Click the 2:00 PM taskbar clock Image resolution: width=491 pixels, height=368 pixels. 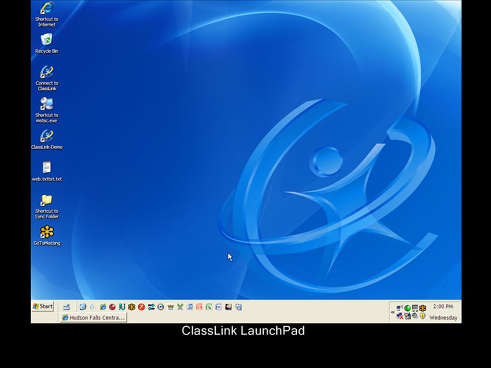coord(443,306)
